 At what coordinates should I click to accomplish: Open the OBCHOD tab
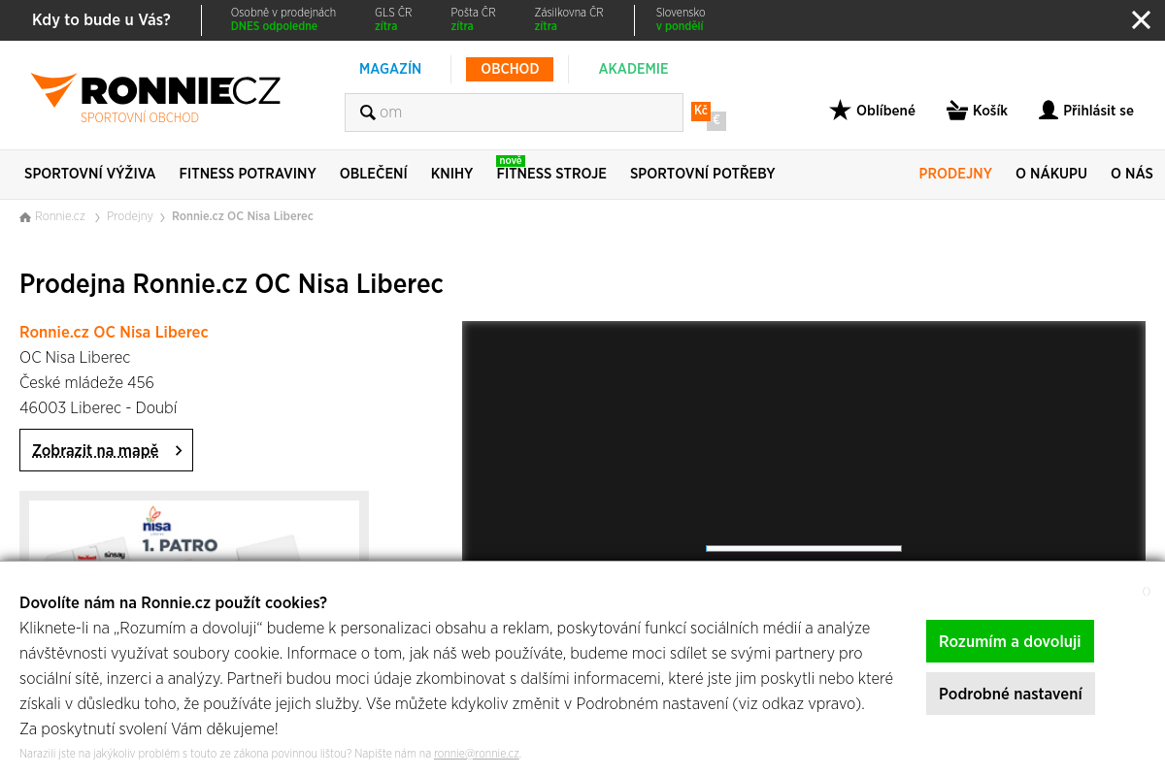510,69
